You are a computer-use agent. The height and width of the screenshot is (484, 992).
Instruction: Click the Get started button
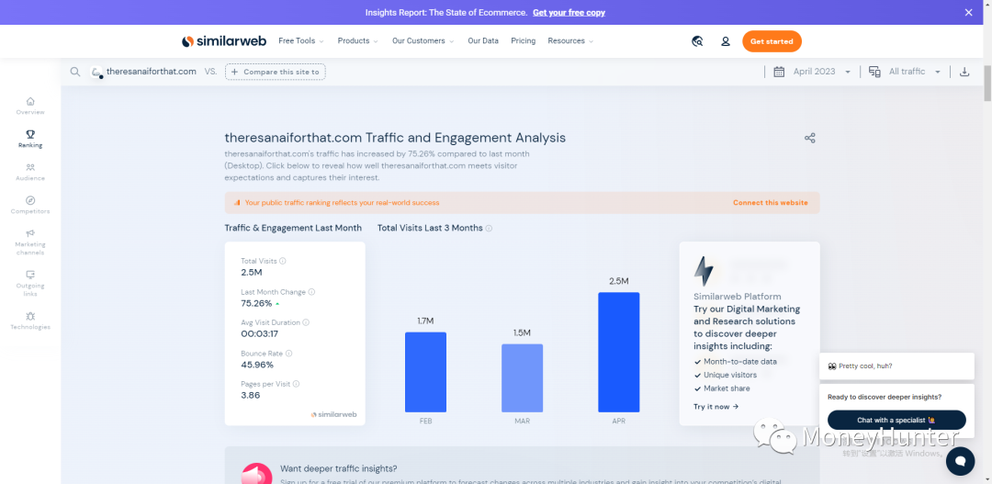coord(772,41)
